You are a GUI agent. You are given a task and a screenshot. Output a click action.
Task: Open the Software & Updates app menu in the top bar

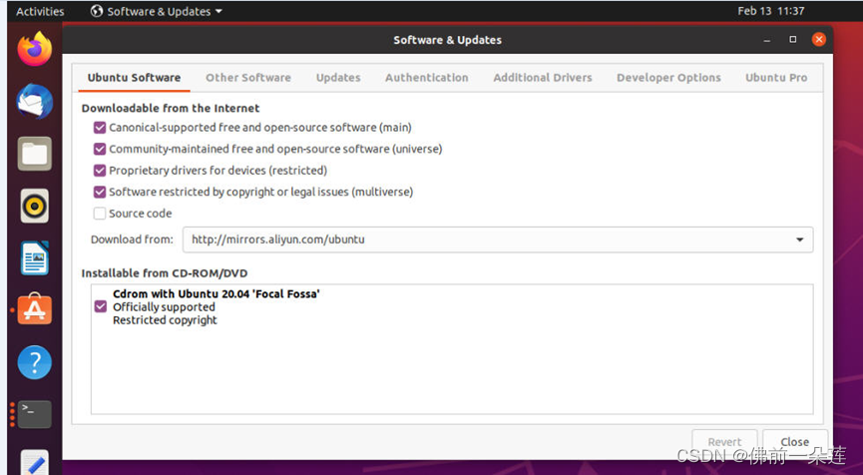(157, 11)
